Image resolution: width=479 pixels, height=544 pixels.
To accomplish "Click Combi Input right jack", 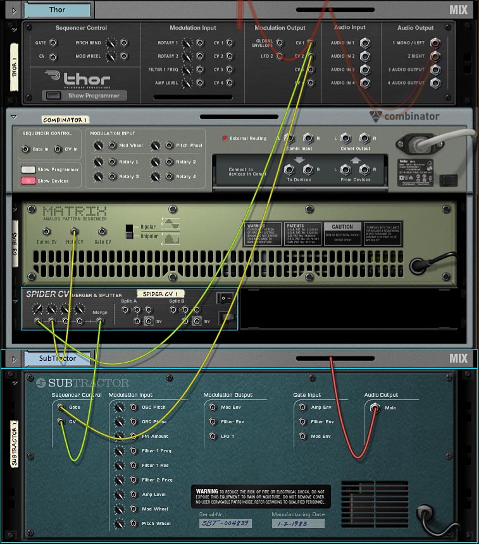I will click(308, 138).
